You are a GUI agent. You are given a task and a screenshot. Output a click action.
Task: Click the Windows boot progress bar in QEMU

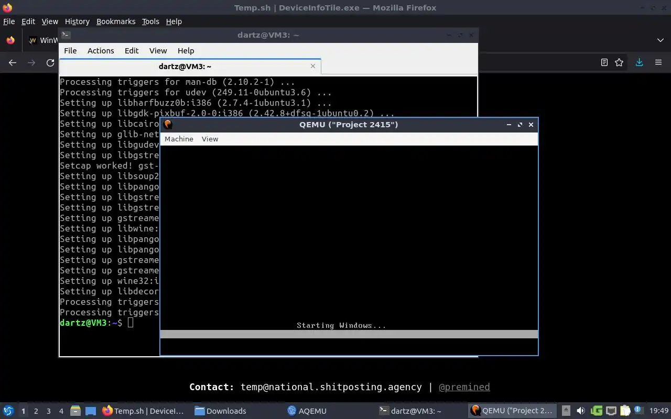tap(349, 334)
